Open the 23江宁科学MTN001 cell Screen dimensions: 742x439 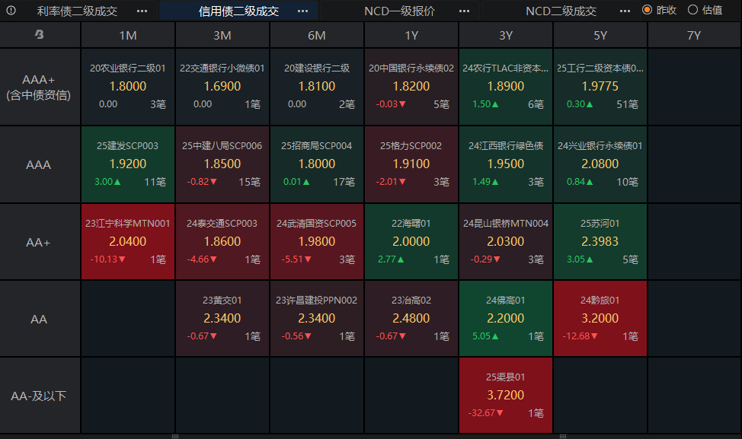128,242
